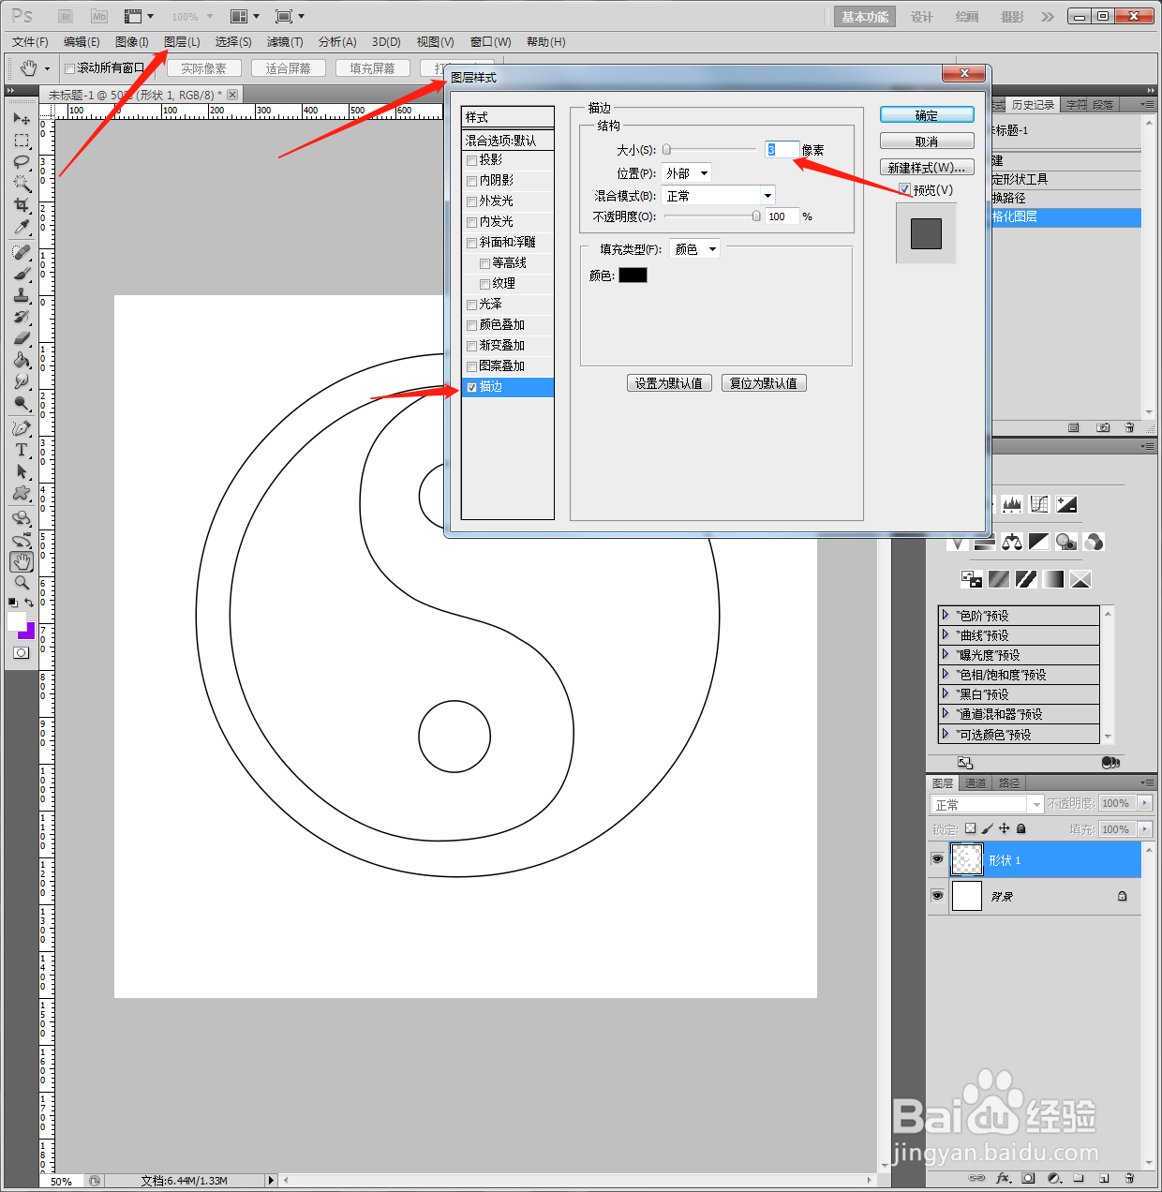Enable the 颜色叠加 checkbox
1162x1192 pixels.
tap(471, 325)
